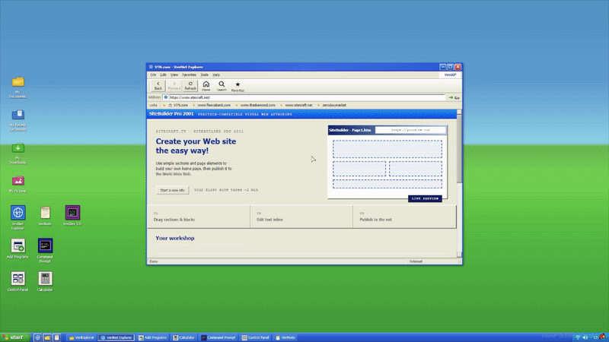Viewport: 609px width, 342px height.
Task: Open the www.thediamond.com bookmark link
Action: [257, 105]
